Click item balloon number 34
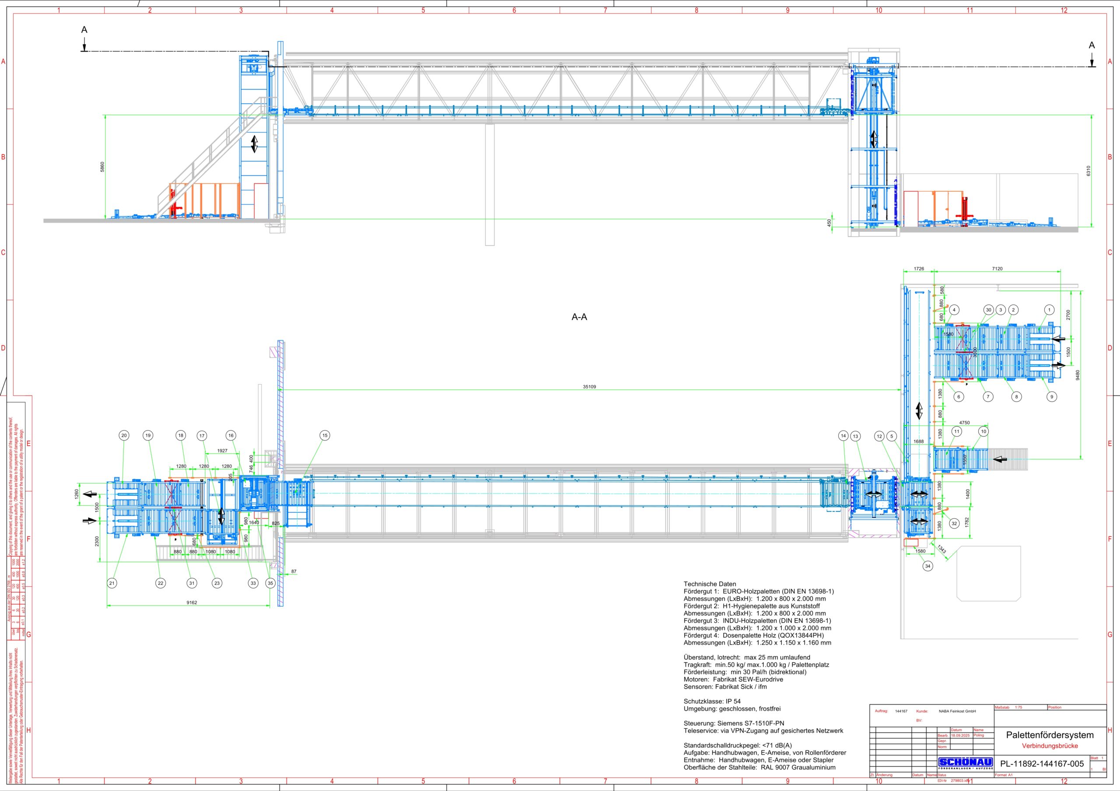This screenshot has width=1120, height=791. click(x=927, y=566)
